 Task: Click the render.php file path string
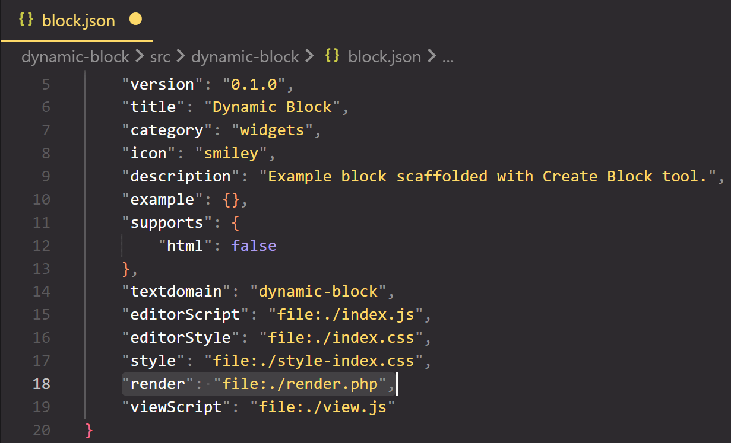point(300,383)
